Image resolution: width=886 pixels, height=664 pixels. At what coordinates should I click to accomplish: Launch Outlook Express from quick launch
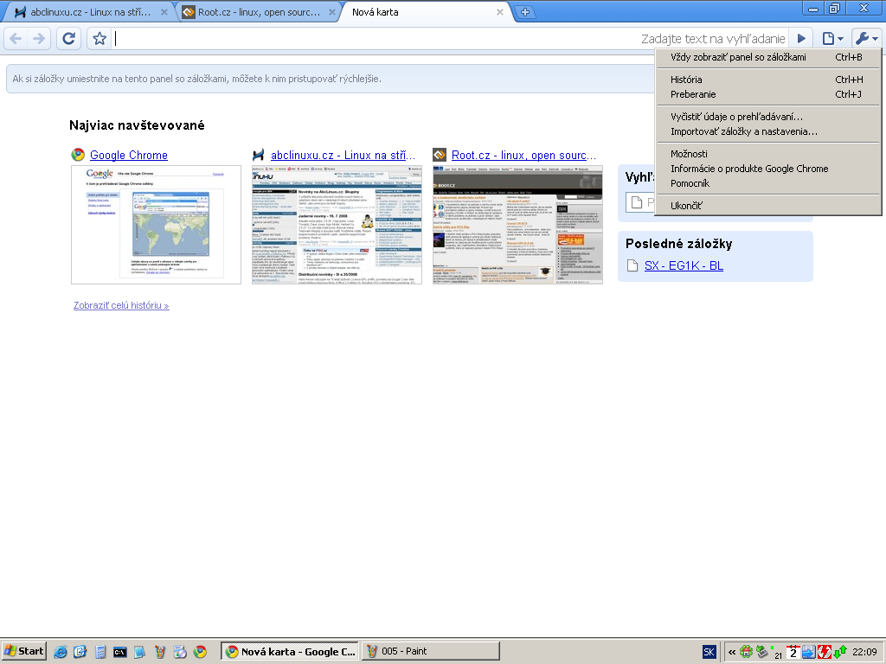point(80,652)
